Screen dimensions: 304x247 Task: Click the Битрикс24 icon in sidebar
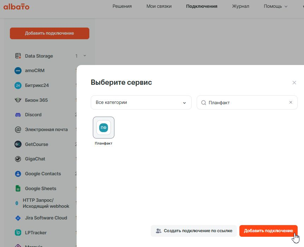coord(18,86)
